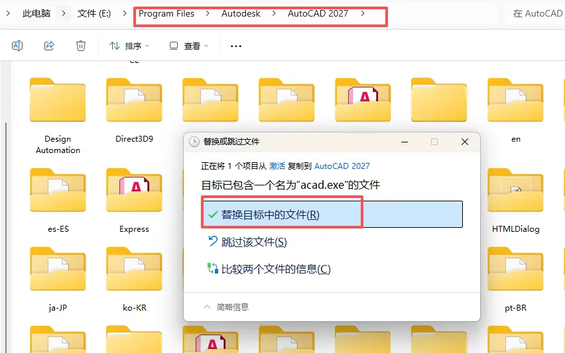Select the pt-BR folder

click(x=516, y=280)
